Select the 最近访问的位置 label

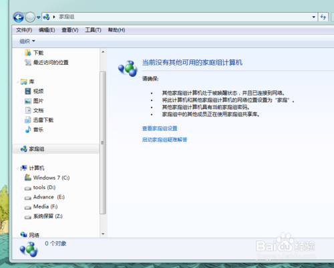pyautogui.click(x=51, y=62)
